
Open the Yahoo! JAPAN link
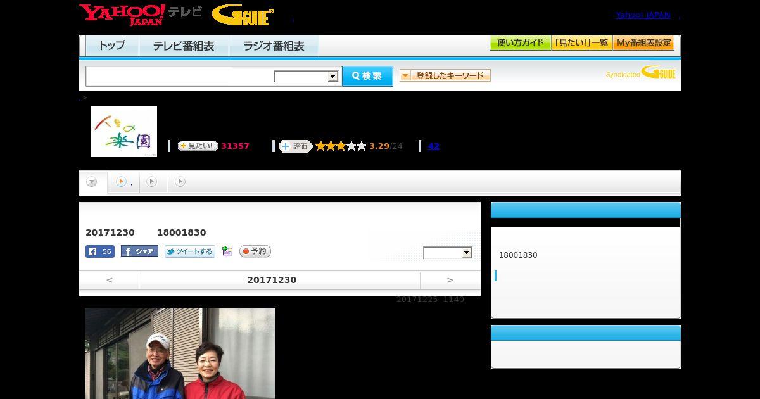tap(643, 15)
